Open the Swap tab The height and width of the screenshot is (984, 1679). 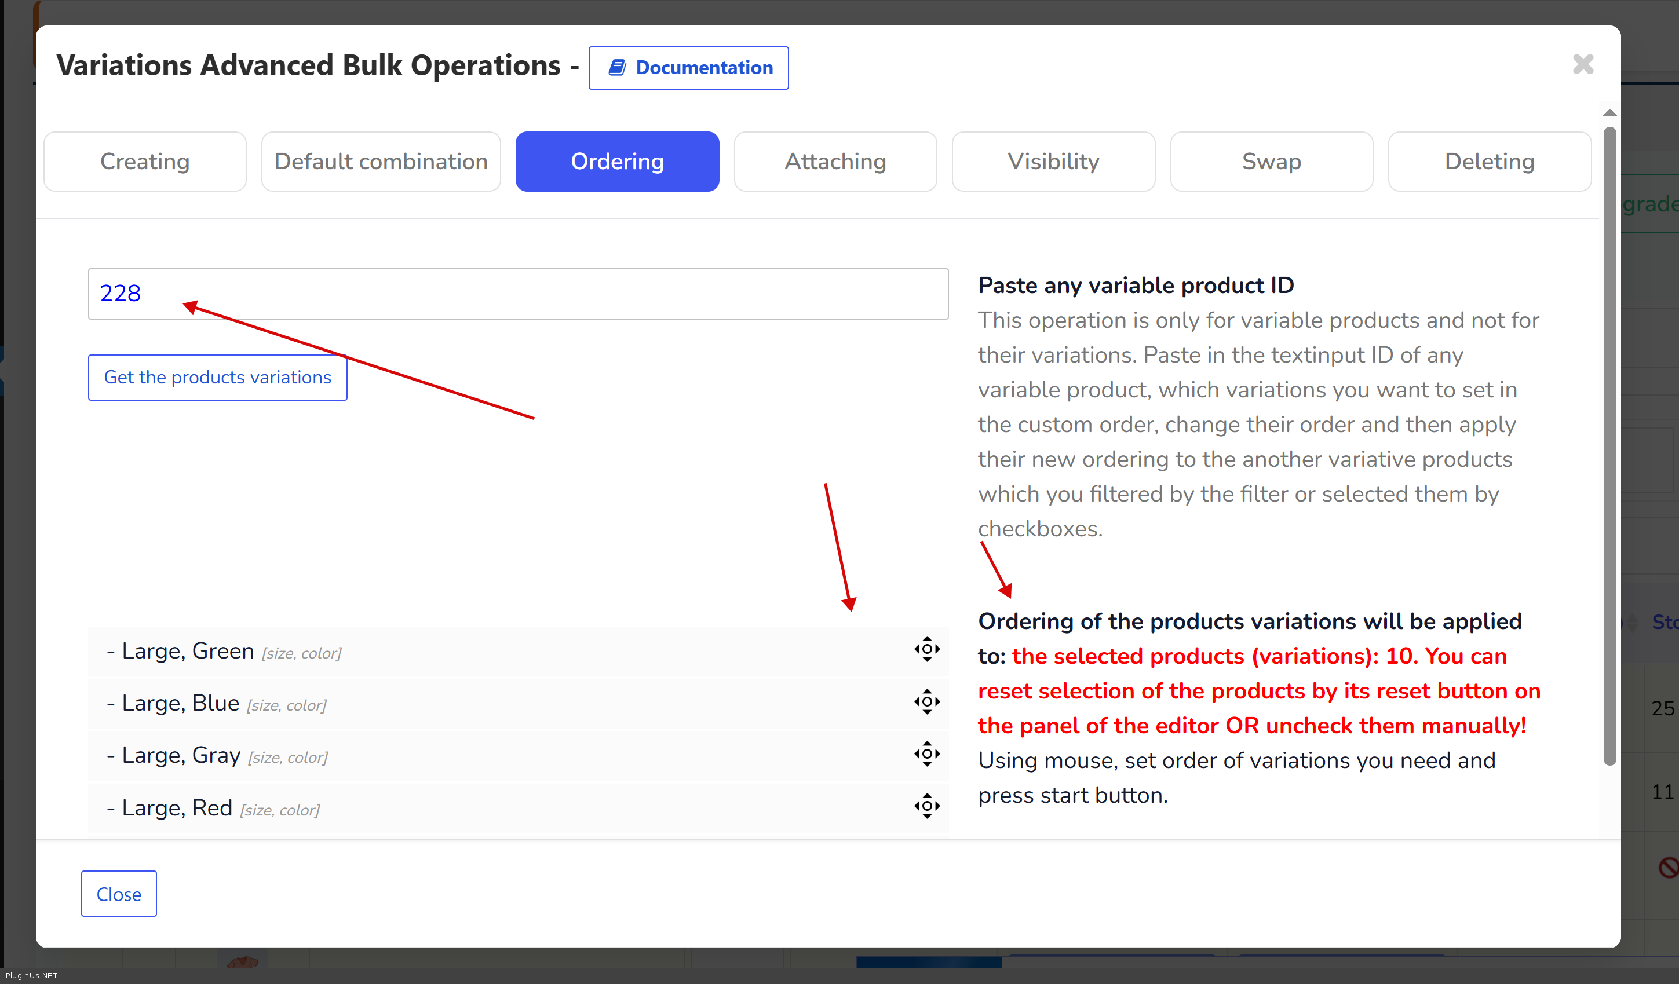point(1271,162)
